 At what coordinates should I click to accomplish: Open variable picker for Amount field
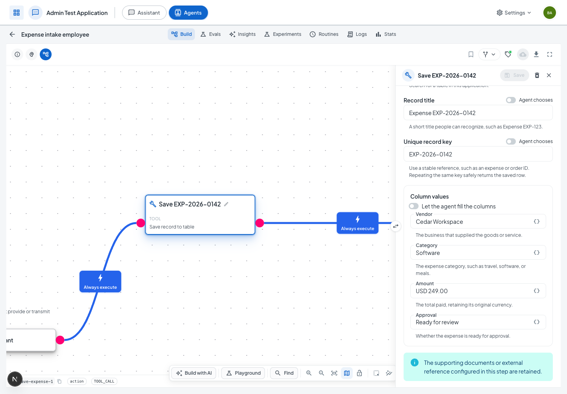[537, 291]
